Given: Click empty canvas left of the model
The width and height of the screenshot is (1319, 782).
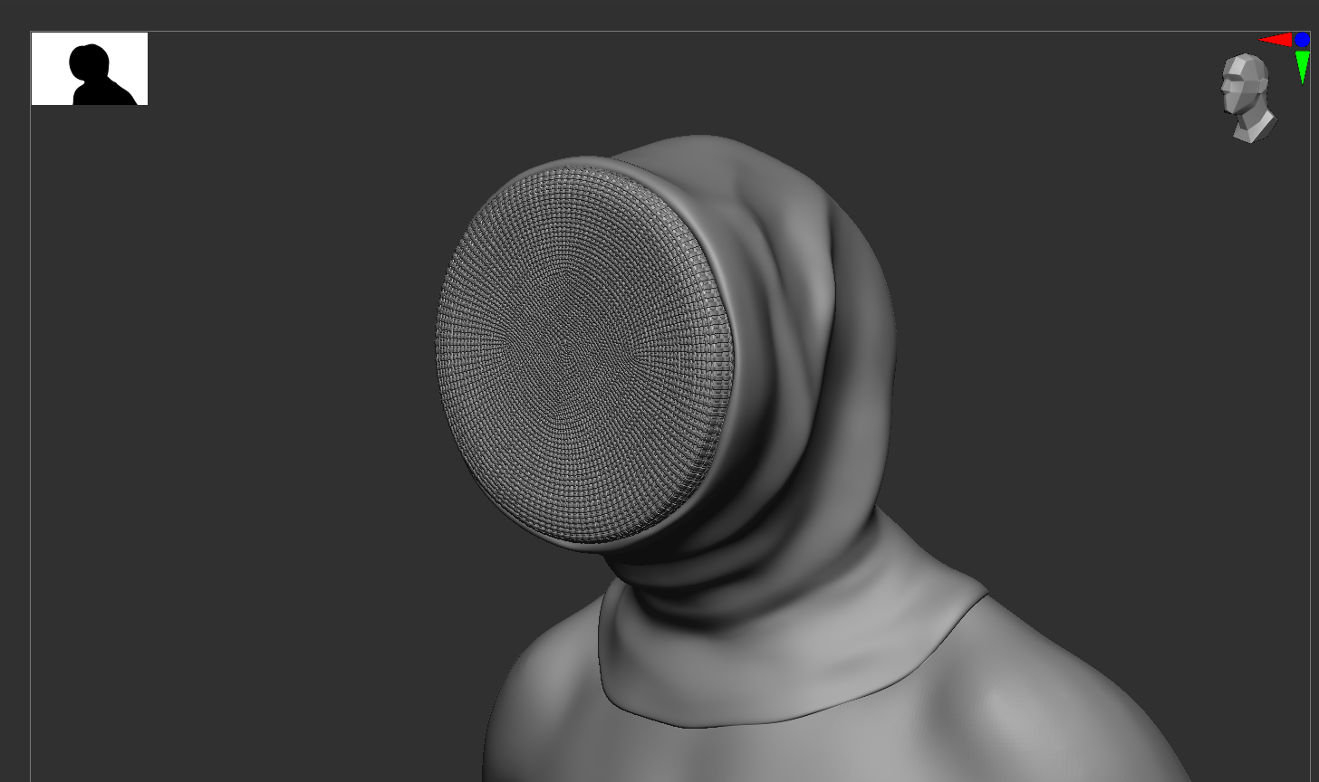Looking at the screenshot, I should [226, 407].
